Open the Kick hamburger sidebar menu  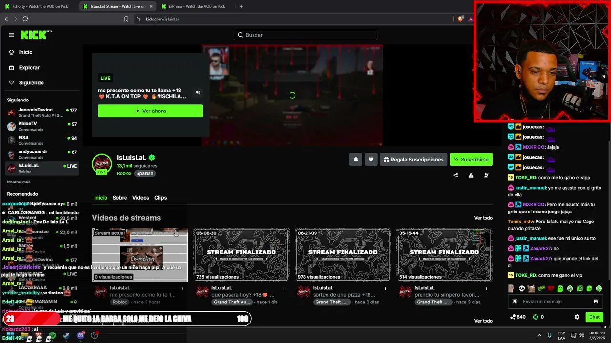click(11, 35)
